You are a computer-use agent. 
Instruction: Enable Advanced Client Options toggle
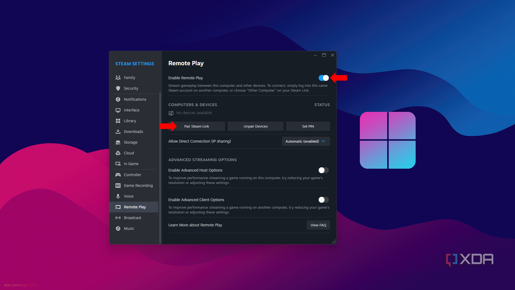[323, 200]
